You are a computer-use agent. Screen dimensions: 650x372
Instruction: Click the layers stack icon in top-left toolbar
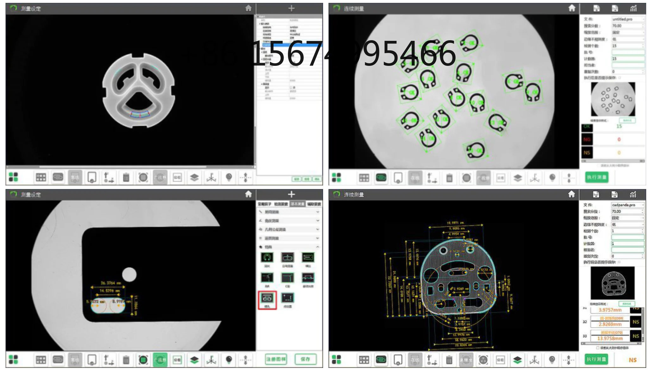194,177
